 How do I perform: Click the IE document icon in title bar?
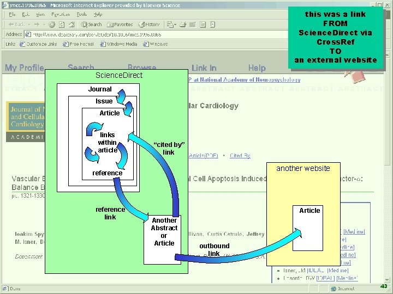click(5, 5)
